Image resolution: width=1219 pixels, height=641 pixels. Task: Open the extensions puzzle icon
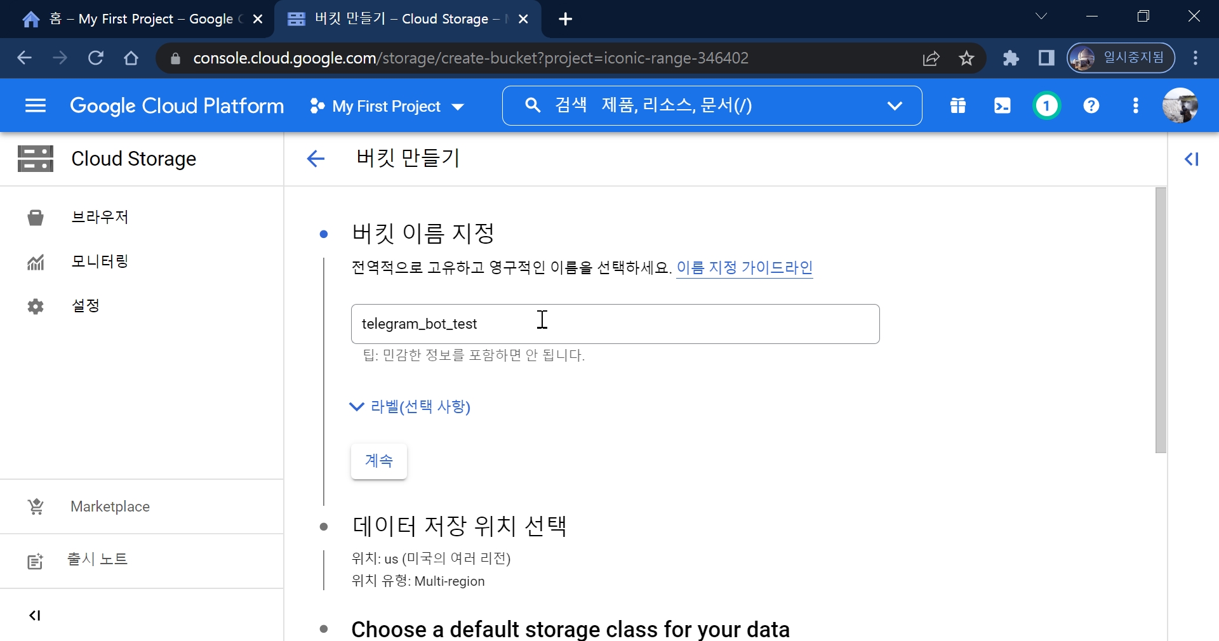click(1011, 58)
